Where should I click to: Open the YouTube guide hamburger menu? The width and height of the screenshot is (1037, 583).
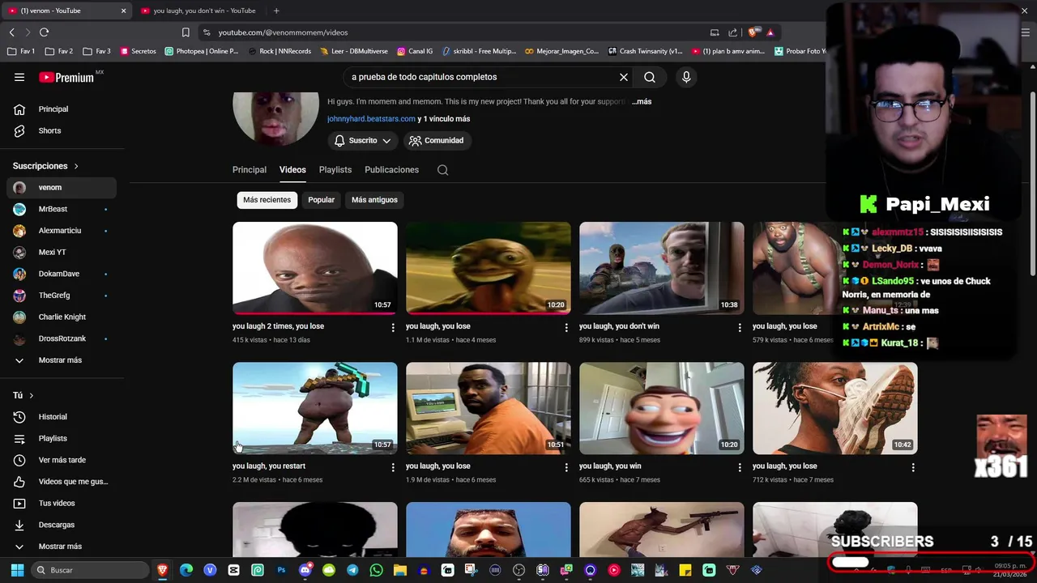[19, 77]
